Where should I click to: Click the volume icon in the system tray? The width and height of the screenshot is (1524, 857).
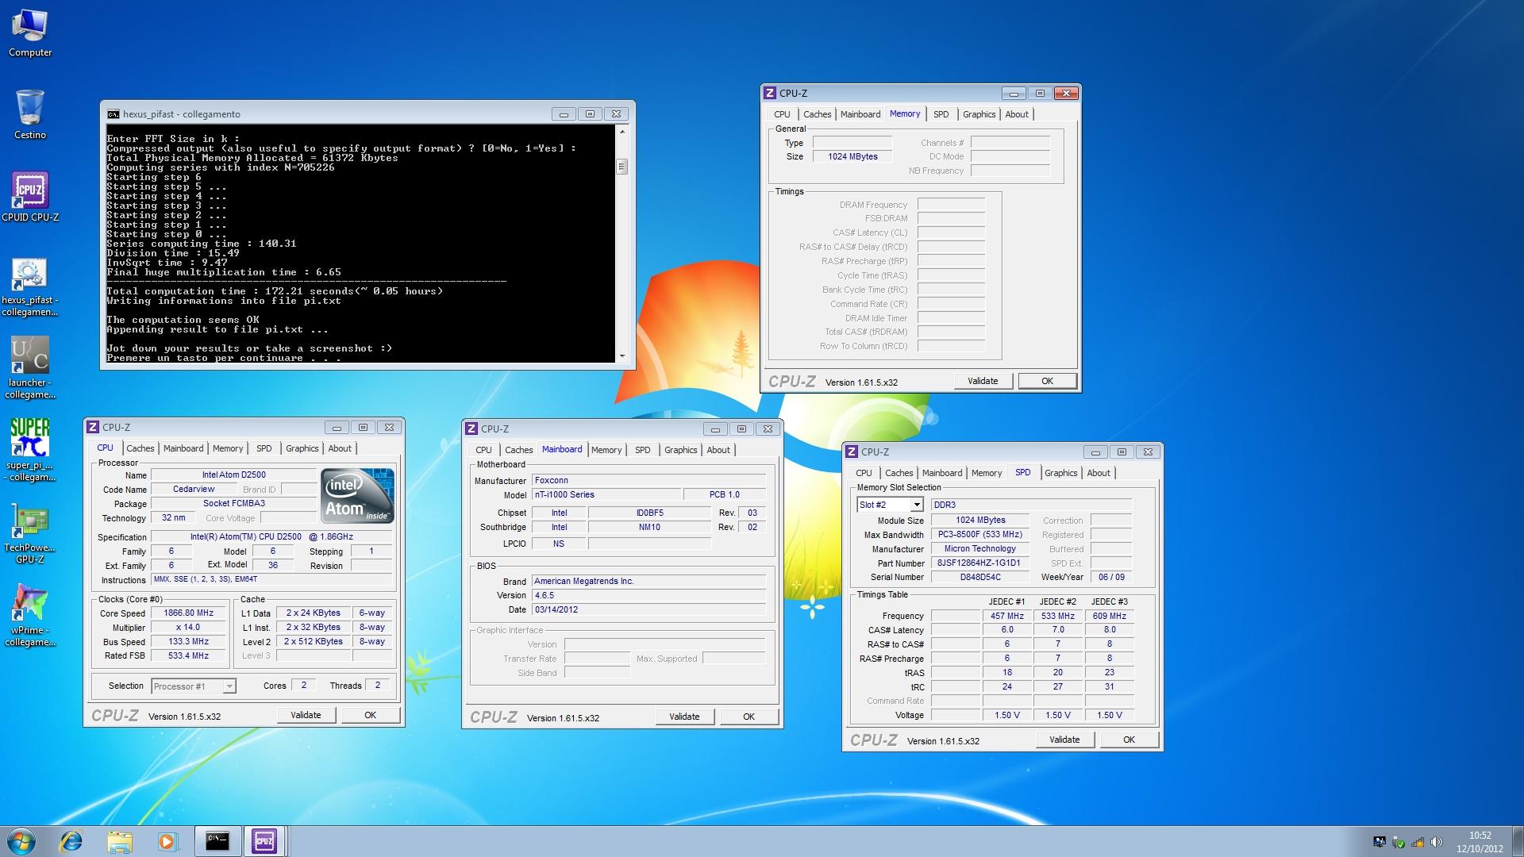[x=1438, y=842]
